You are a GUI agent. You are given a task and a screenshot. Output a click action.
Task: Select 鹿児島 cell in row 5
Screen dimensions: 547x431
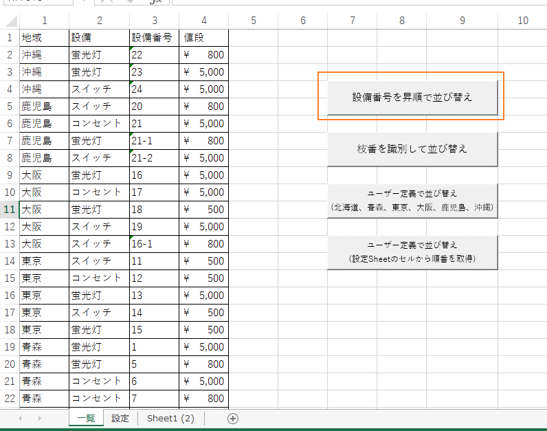pyautogui.click(x=44, y=106)
